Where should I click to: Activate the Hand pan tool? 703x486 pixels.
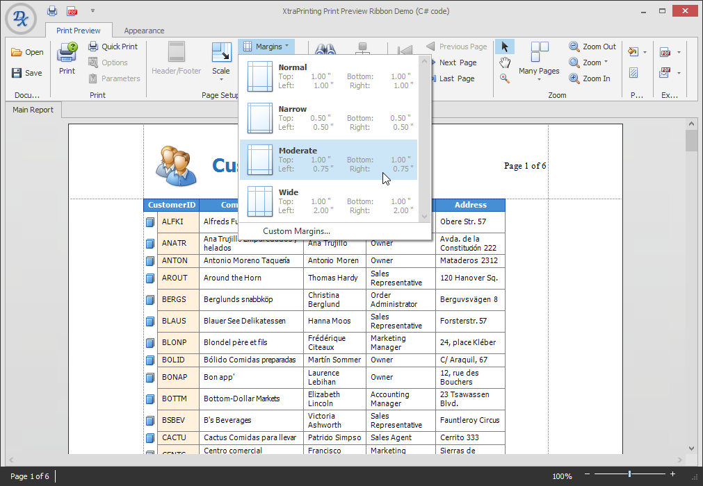pos(505,62)
